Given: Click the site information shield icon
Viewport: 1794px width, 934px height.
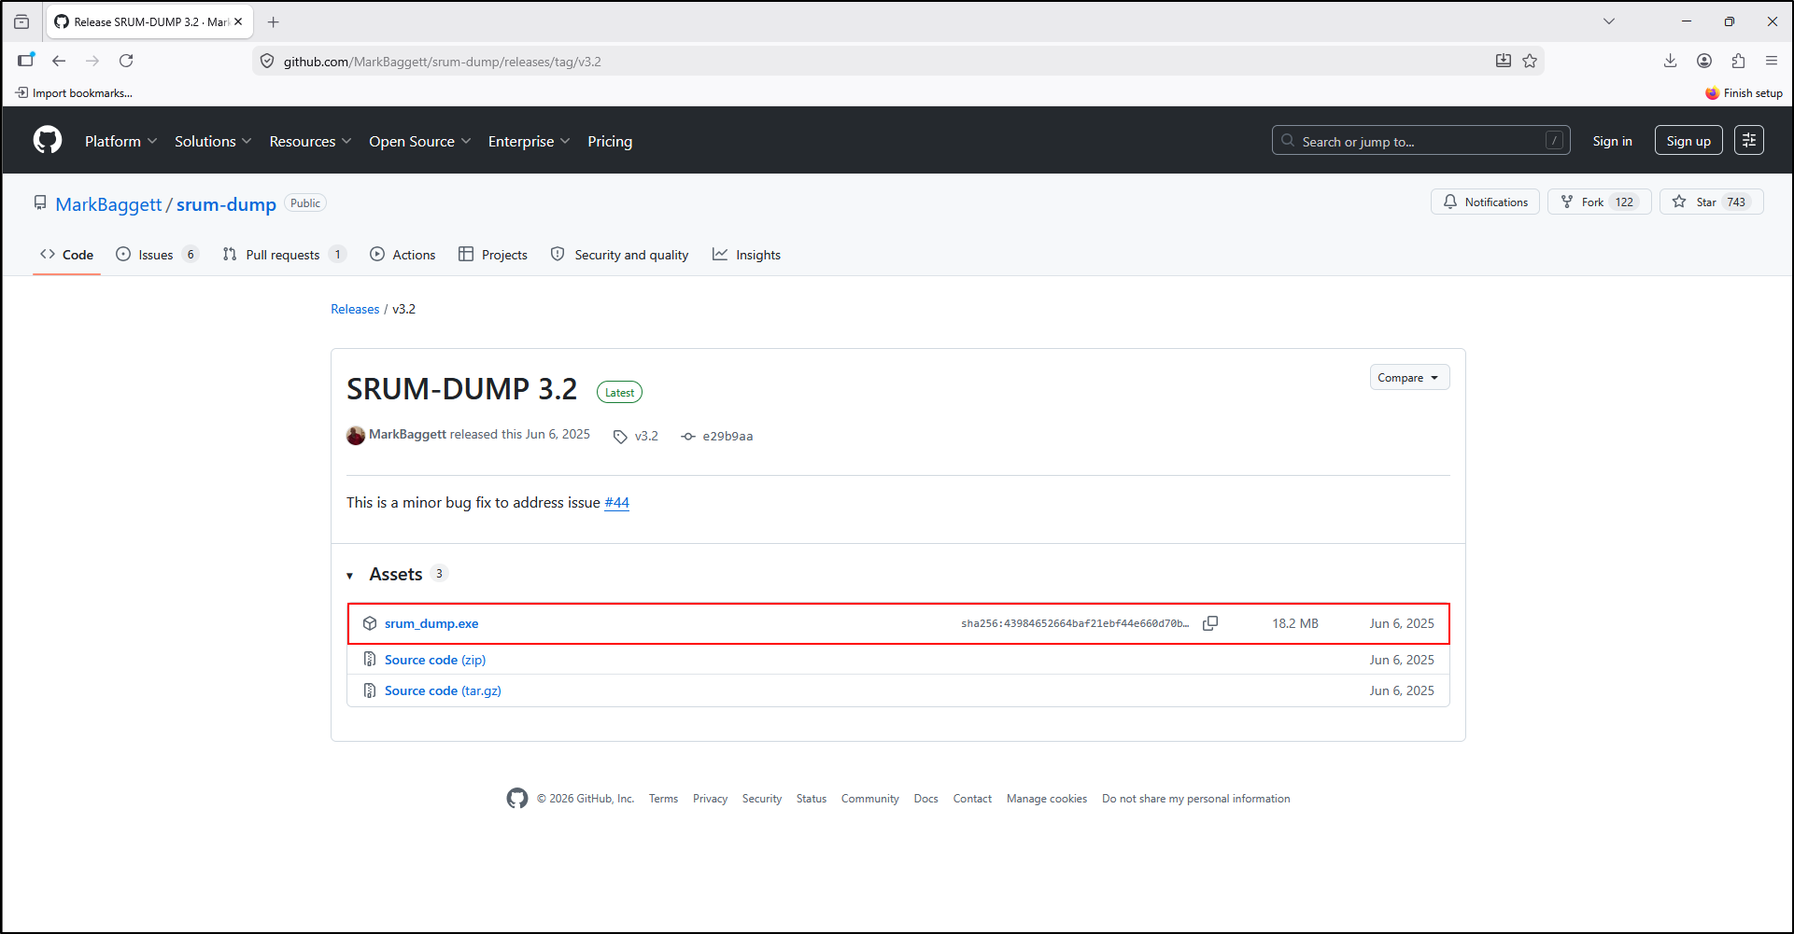Looking at the screenshot, I should [267, 62].
